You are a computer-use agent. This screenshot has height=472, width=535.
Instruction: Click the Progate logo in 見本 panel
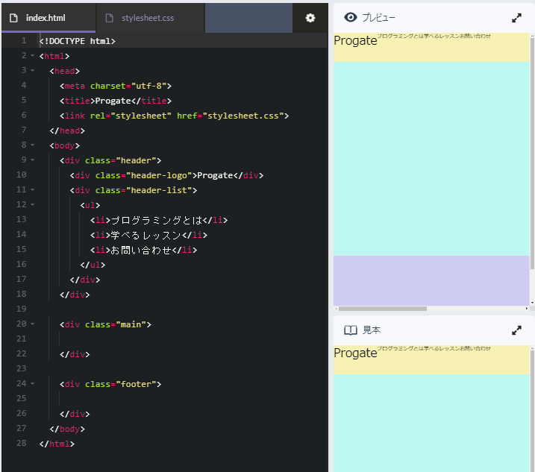(355, 353)
